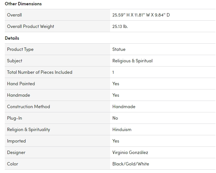Click the designer name Virginia González
The image size is (216, 173).
click(130, 152)
